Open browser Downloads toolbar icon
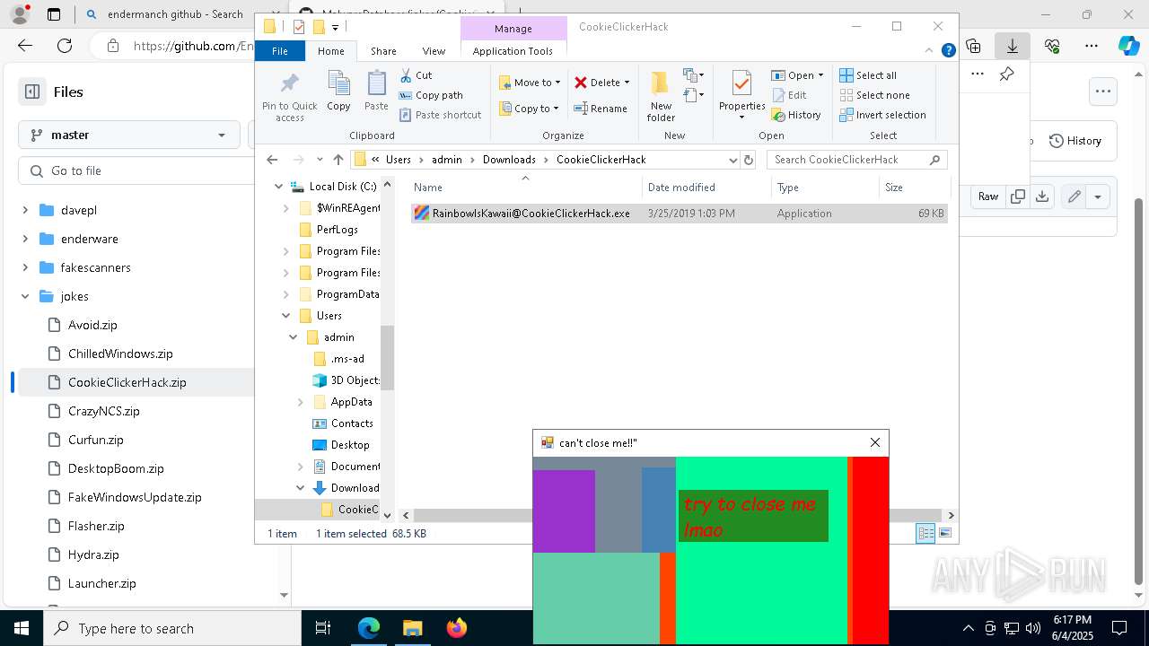 [x=1013, y=46]
